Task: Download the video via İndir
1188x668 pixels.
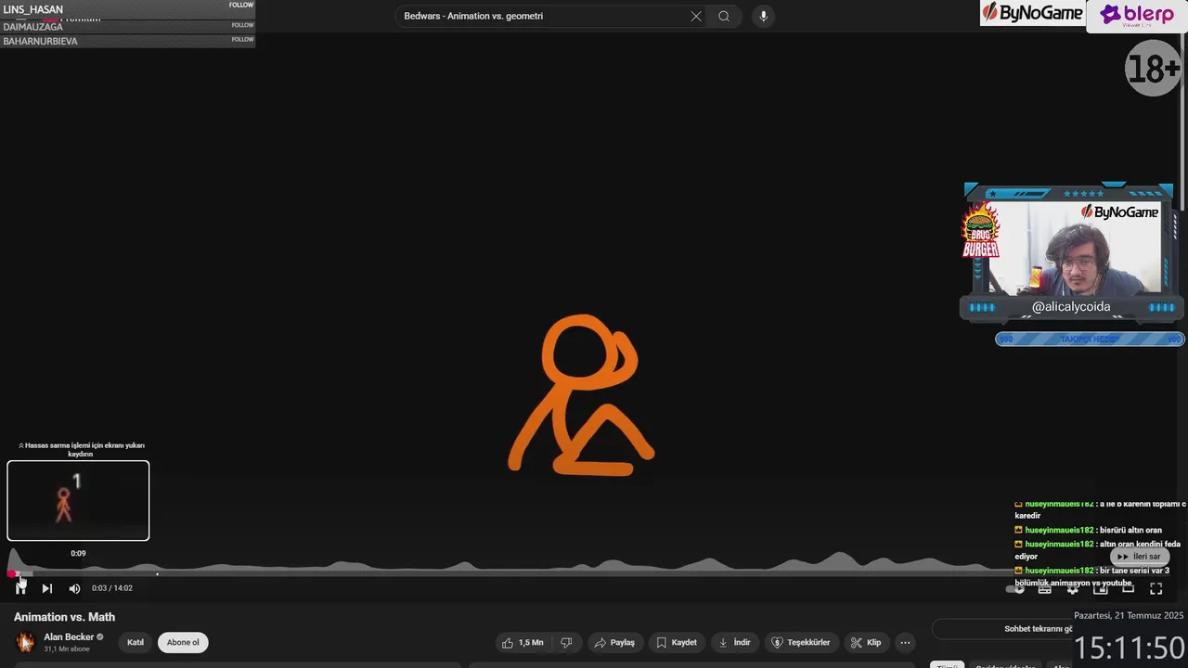Action: pyautogui.click(x=735, y=642)
